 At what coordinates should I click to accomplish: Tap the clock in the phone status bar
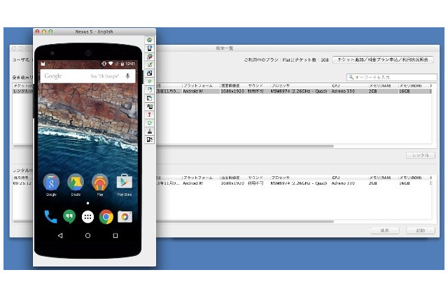click(130, 64)
